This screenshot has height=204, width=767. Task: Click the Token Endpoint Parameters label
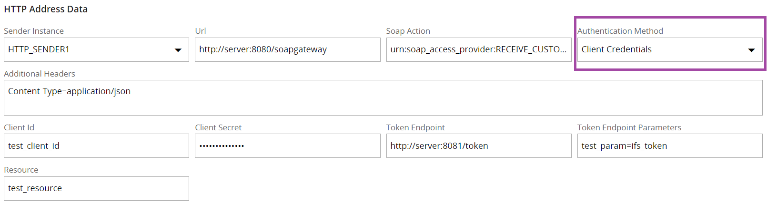629,127
